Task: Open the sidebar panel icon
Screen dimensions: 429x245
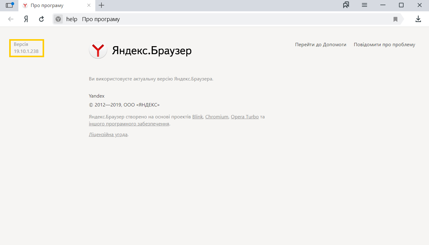Action: pos(10,5)
